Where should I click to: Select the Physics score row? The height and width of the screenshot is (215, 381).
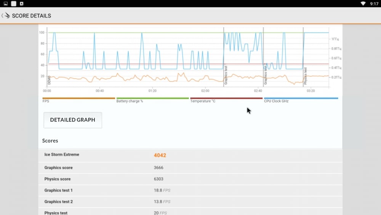tap(190, 179)
